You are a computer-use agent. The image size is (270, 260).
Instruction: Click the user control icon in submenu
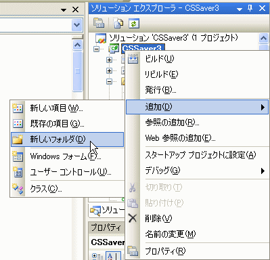click(x=18, y=172)
